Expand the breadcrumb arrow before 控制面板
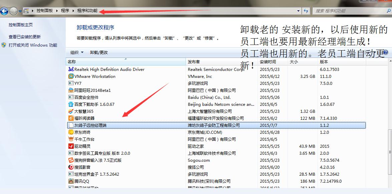The height and width of the screenshot is (194, 392). [32, 11]
